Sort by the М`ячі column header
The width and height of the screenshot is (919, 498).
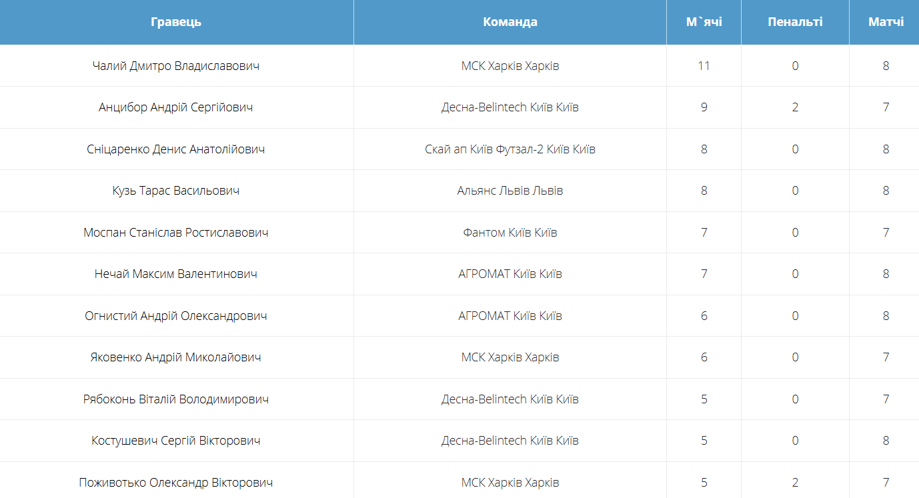point(704,22)
